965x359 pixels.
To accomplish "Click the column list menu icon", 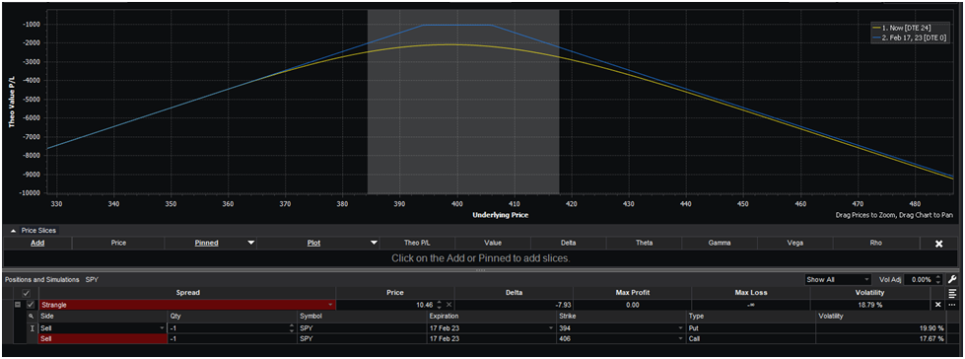I will 953,293.
